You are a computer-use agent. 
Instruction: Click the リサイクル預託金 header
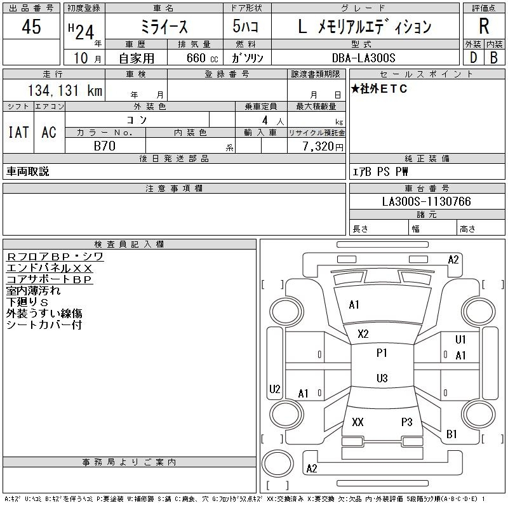[316, 133]
